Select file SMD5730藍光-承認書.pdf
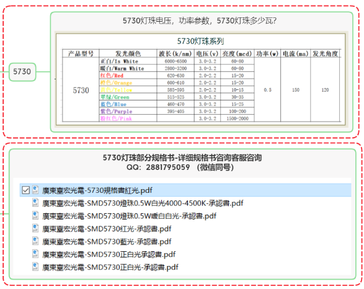Screen dimensions: 364x289 pos(107,242)
